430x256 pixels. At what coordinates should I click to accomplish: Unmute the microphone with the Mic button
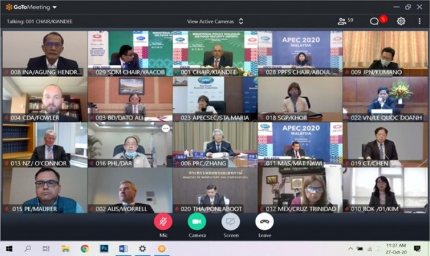(x=163, y=221)
